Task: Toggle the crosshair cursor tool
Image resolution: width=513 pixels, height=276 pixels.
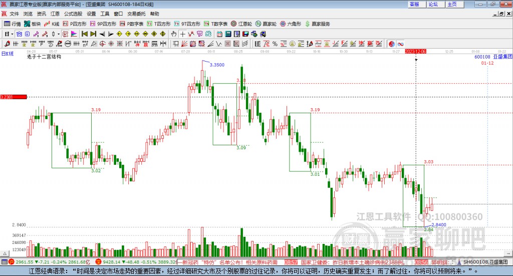Action: tap(182, 34)
